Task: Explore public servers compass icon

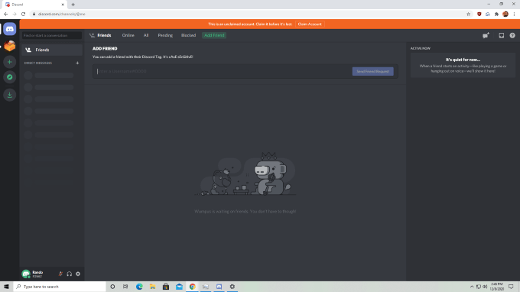Action: (10, 77)
